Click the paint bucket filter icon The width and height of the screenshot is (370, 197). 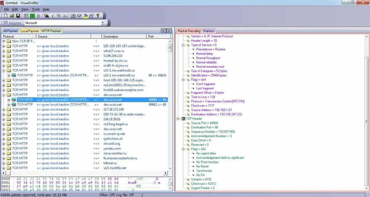85,16
